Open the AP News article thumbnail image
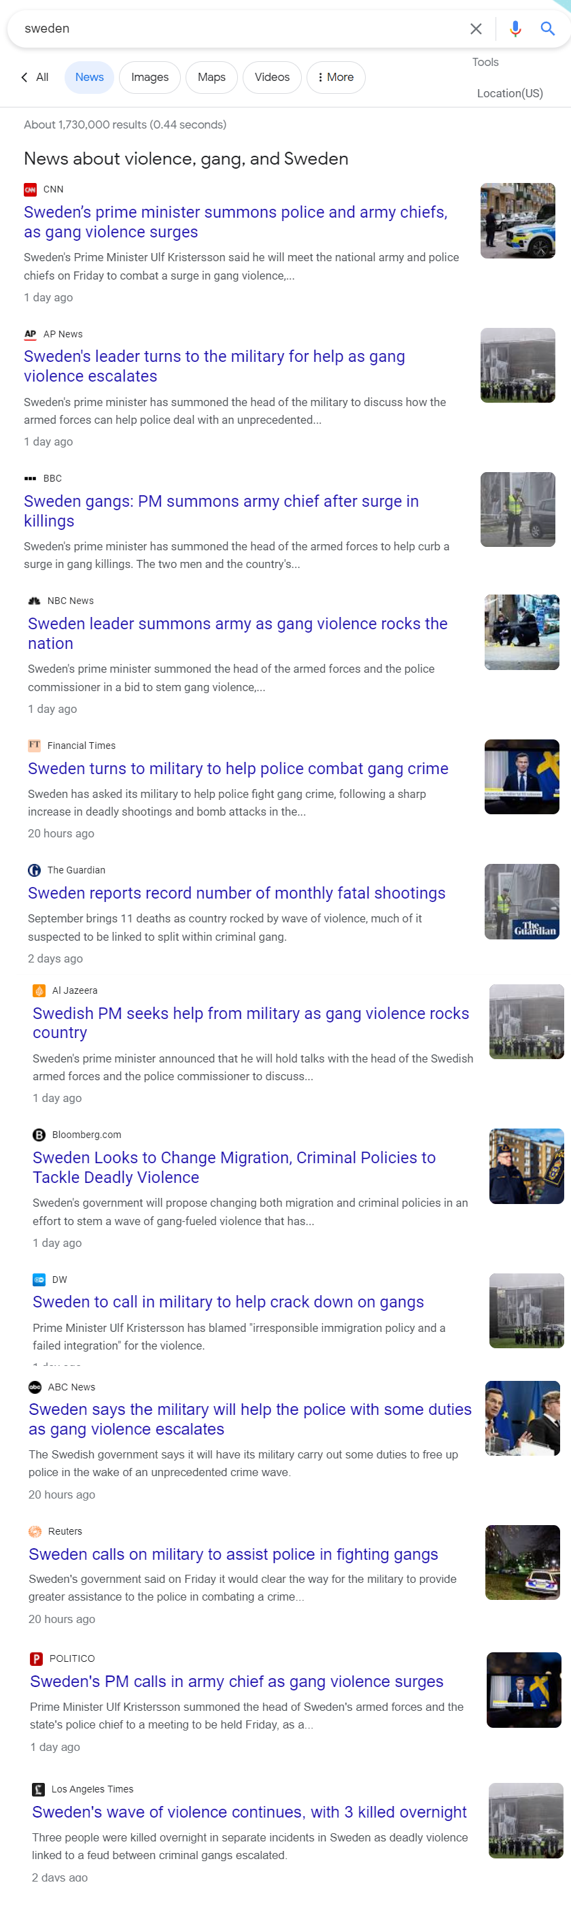Screen dimensions: 571x1921 tap(518, 365)
